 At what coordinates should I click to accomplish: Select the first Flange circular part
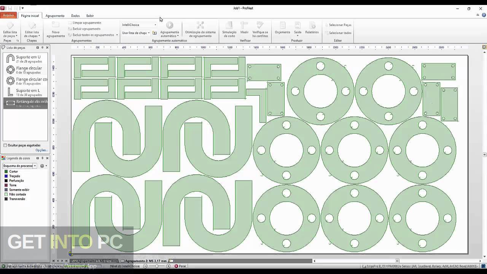tap(26, 70)
